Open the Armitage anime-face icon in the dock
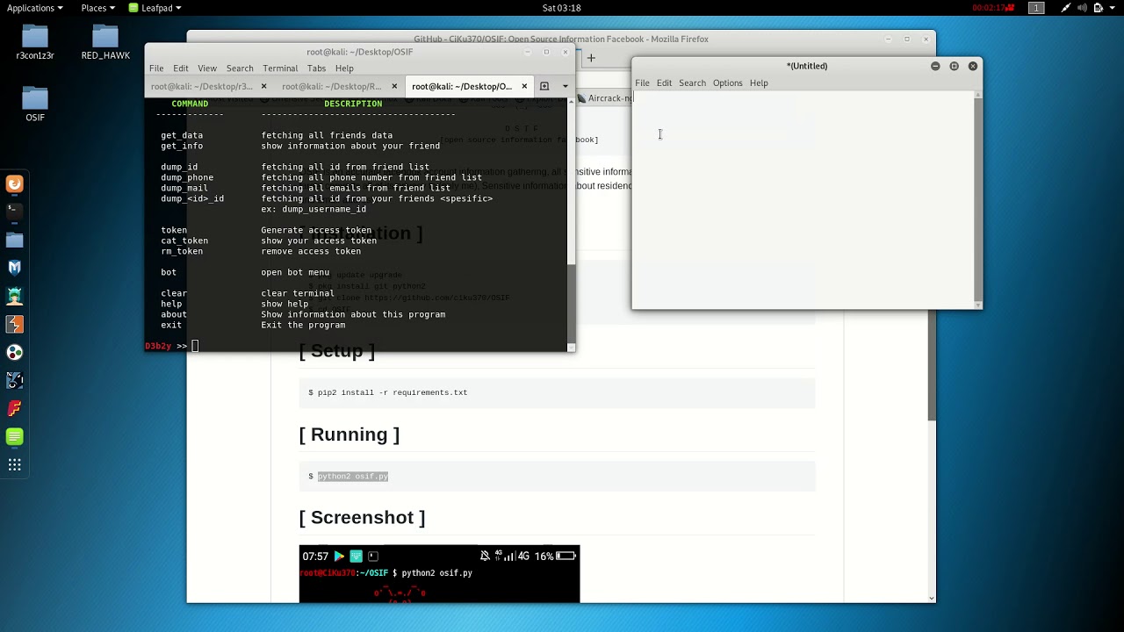 tap(14, 296)
